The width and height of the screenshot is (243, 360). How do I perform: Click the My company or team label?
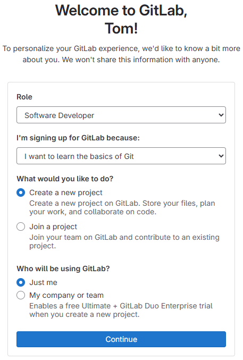[x=66, y=295]
